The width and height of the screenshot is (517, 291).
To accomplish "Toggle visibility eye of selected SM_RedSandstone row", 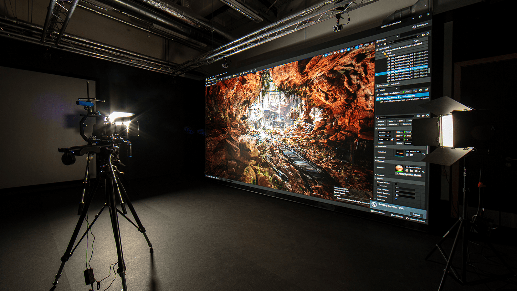I will click(x=377, y=75).
